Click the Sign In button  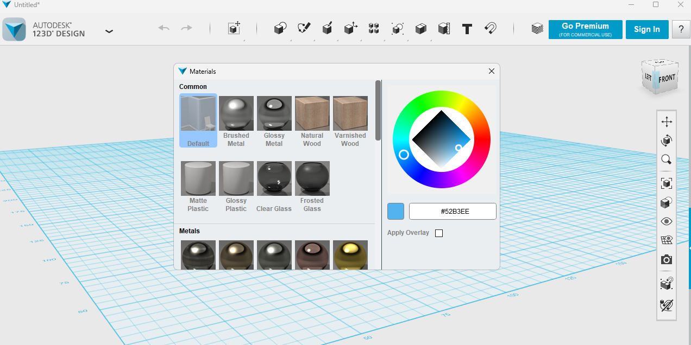click(x=646, y=29)
